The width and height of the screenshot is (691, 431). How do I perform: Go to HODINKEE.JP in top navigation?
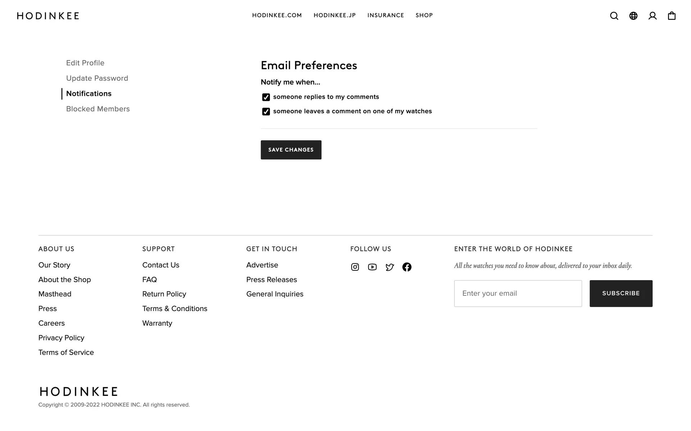point(334,15)
